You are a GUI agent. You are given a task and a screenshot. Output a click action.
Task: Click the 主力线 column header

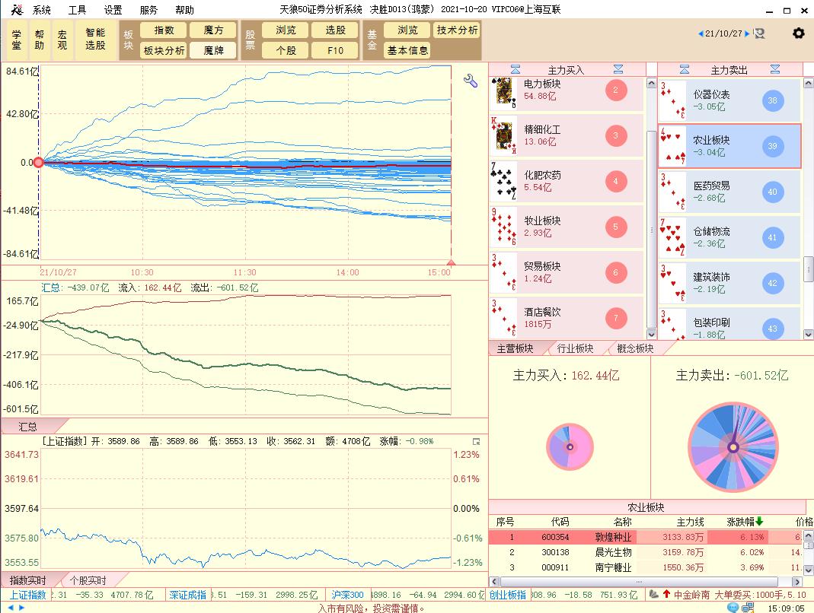tap(691, 522)
